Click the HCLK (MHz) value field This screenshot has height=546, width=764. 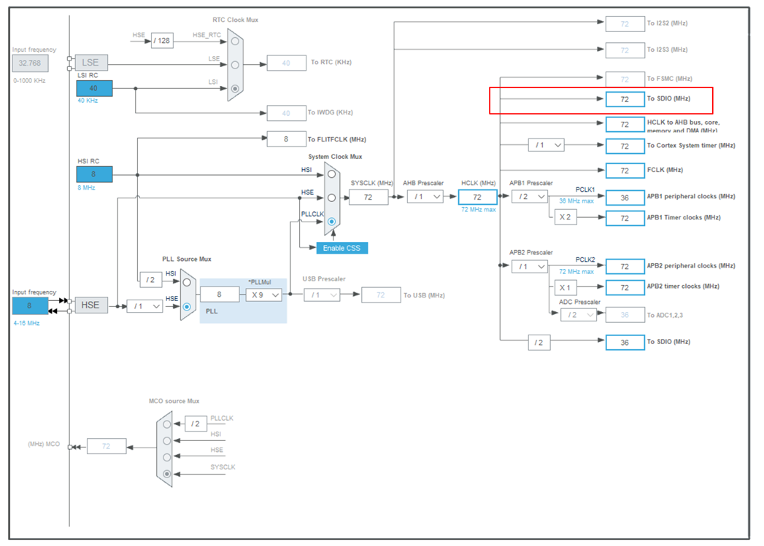pos(477,197)
